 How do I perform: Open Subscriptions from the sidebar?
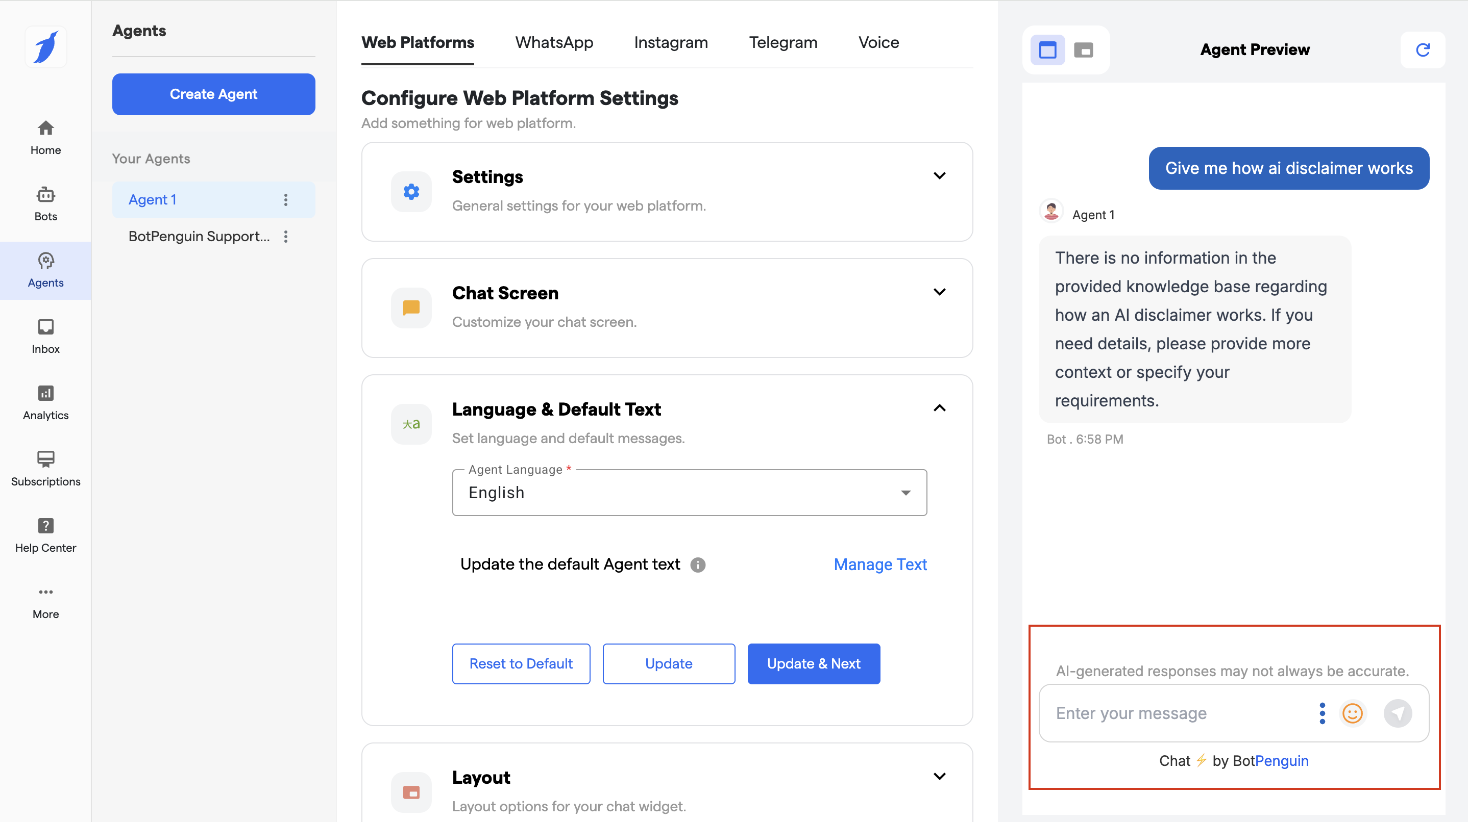(45, 469)
